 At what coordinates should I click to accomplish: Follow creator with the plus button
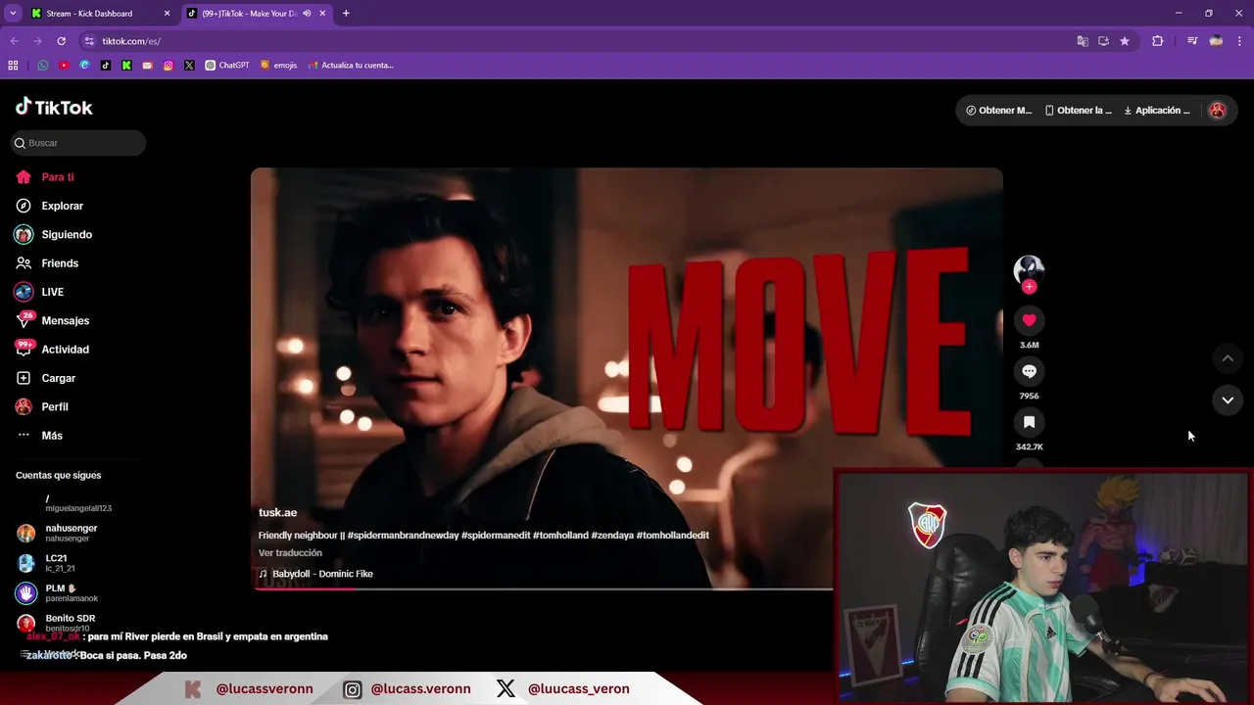pyautogui.click(x=1029, y=287)
